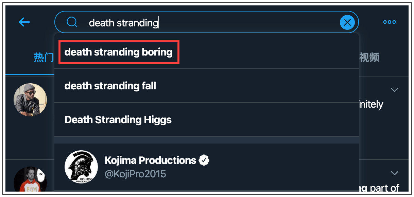The image size is (414, 197).
Task: Open the Kojima Productions profile avatar
Action: point(81,167)
